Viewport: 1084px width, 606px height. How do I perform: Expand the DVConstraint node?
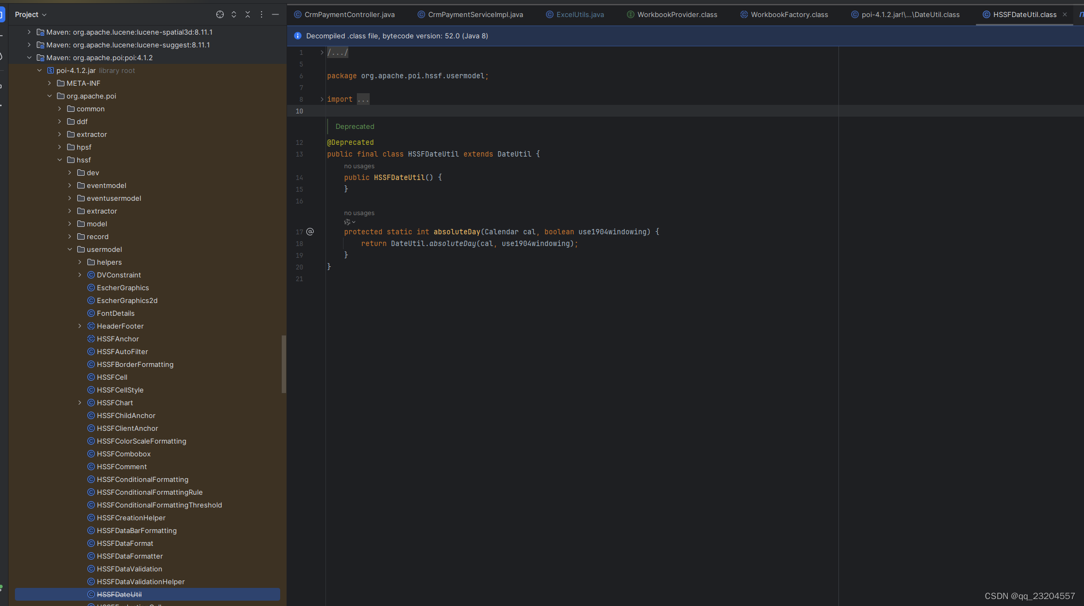tap(79, 275)
